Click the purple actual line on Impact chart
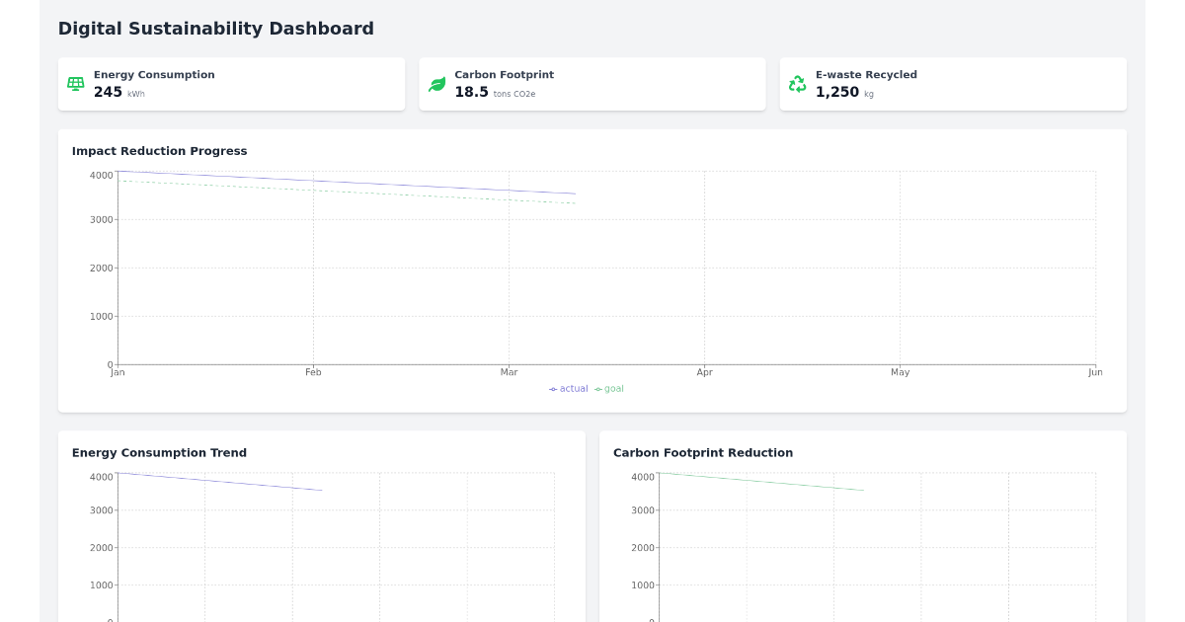The image size is (1185, 622). (346, 182)
